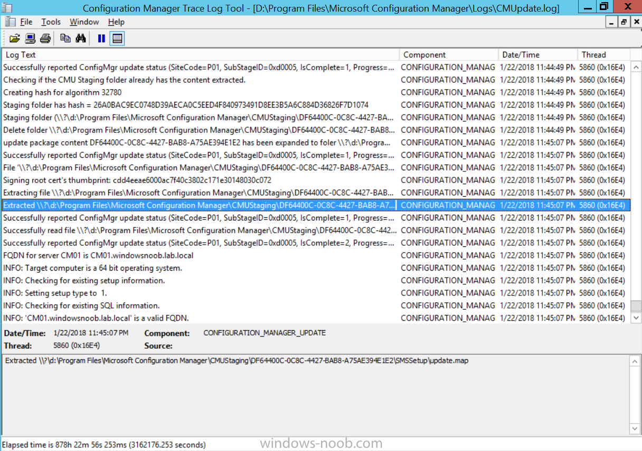
Task: Select row 'INFO: Target computer is a 64 bit operating system'
Action: click(316, 268)
